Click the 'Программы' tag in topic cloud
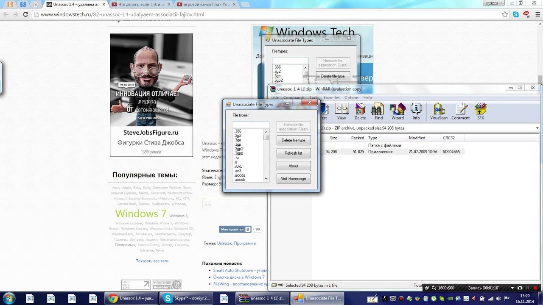 [125, 245]
